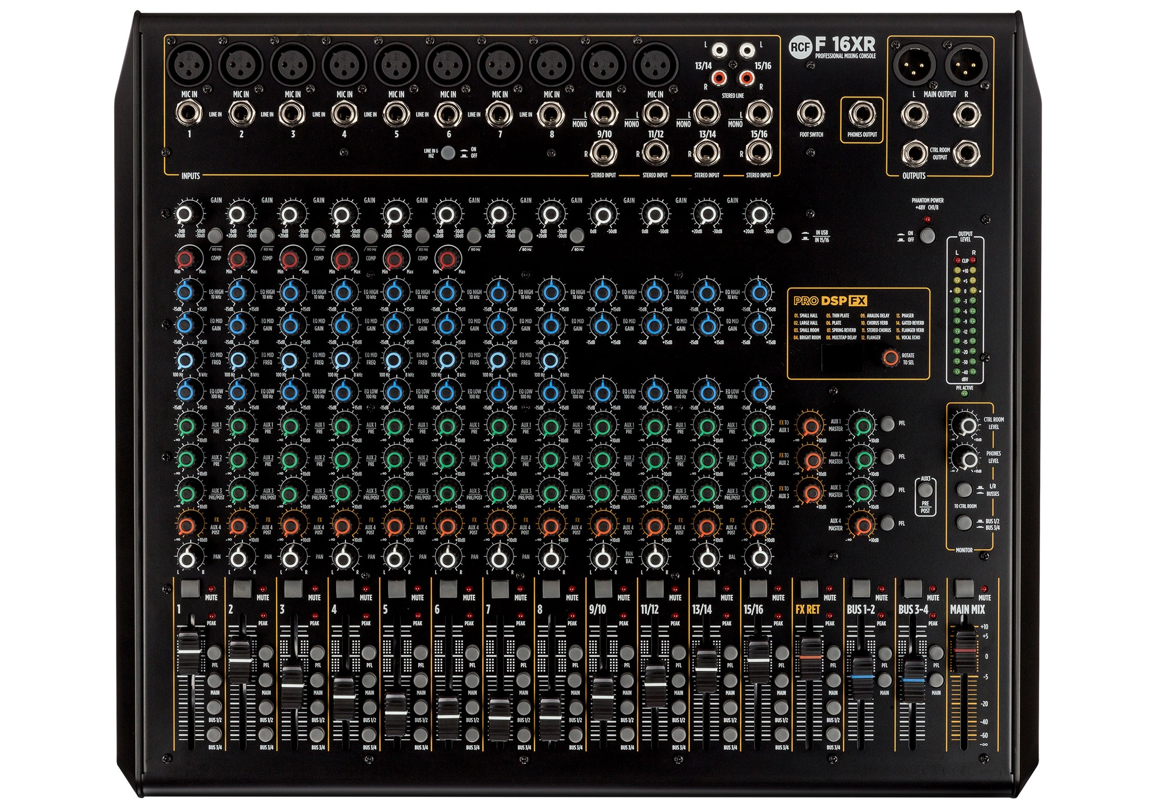This screenshot has height=809, width=1156.
Task: Toggle the LINE IN 6 HIZ switch
Action: [447, 153]
